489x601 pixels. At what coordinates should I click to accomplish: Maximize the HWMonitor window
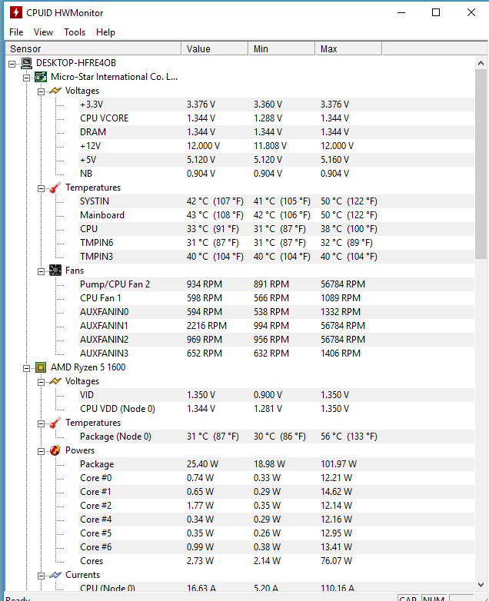(x=436, y=12)
